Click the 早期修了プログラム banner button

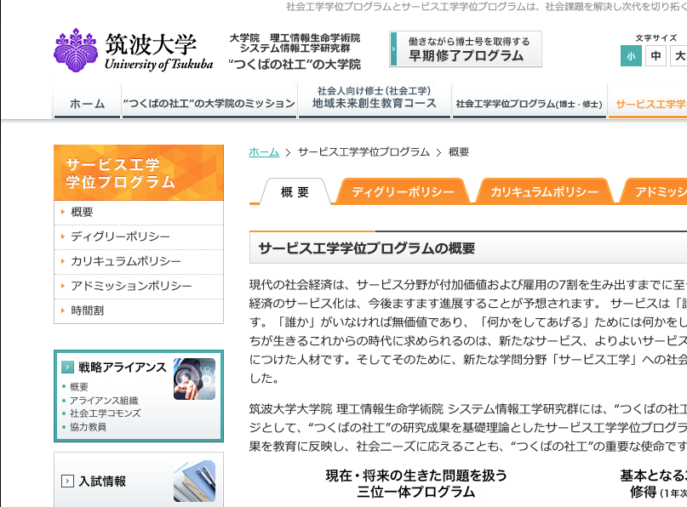[466, 49]
